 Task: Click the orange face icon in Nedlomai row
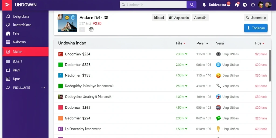(218, 75)
